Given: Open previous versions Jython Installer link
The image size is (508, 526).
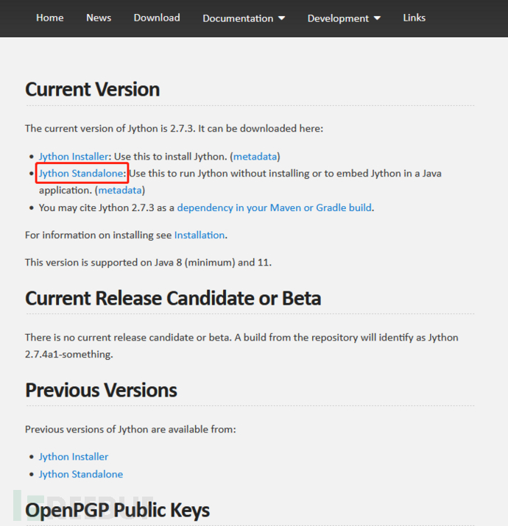Looking at the screenshot, I should [74, 457].
